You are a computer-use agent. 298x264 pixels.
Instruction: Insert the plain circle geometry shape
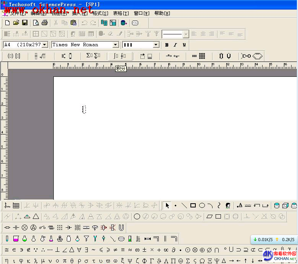click(x=137, y=216)
